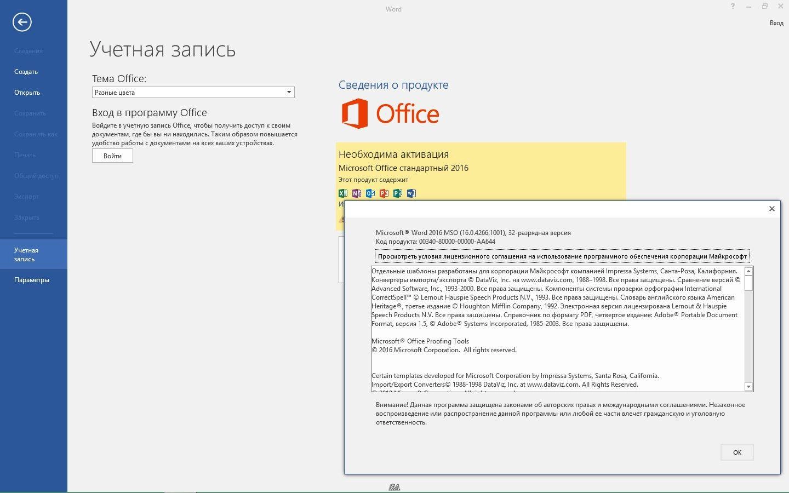Image resolution: width=789 pixels, height=493 pixels.
Task: Click the Этот продукт содержит text
Action: pos(373,180)
